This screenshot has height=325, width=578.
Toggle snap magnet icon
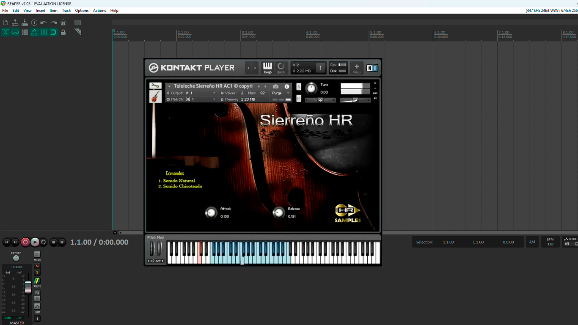point(54,32)
